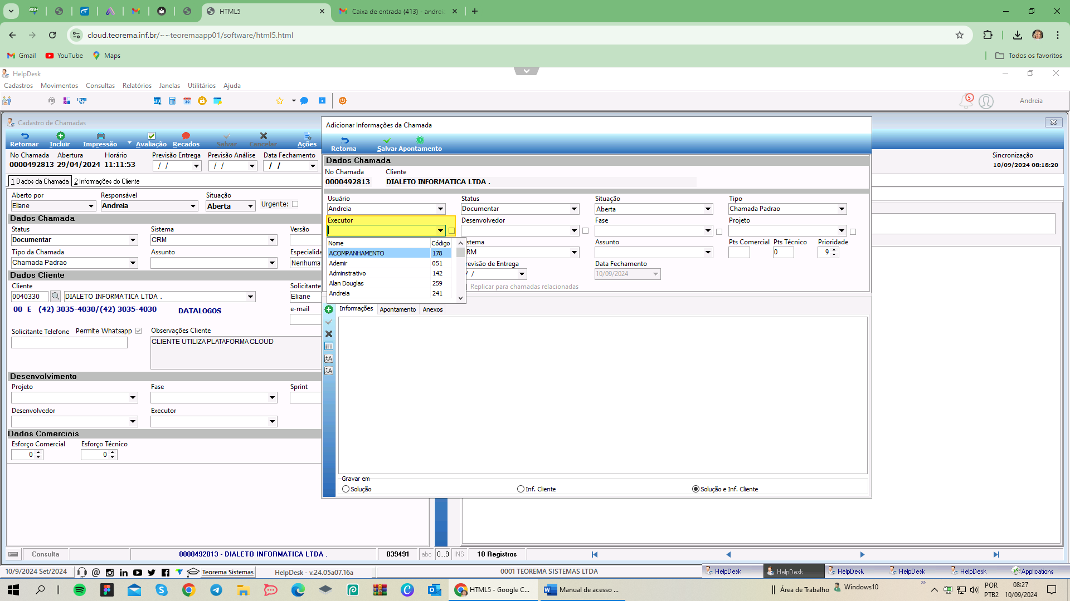
Task: Click the green add icon beside Informações tab
Action: 329,309
